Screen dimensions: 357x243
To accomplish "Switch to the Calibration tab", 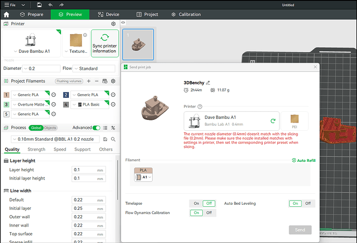I will [186, 14].
